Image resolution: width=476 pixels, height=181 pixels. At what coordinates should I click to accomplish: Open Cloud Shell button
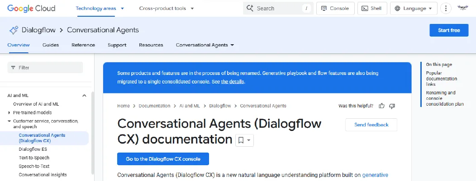[372, 8]
